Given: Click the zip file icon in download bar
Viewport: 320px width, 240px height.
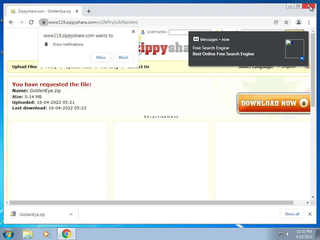Looking at the screenshot, I should (x=13, y=214).
